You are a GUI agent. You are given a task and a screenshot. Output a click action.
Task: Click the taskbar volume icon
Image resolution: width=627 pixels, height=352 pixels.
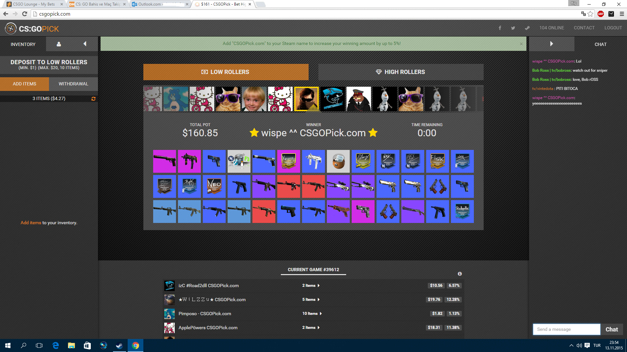click(579, 345)
